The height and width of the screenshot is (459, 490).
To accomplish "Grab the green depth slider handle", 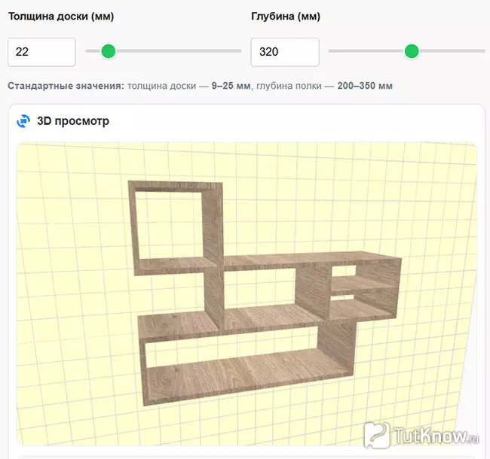I will tap(412, 51).
